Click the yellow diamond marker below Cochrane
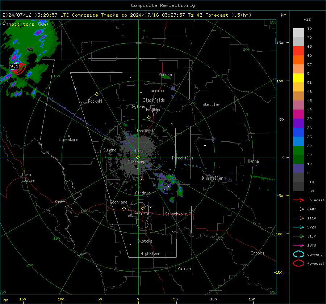The image size is (326, 304). click(124, 209)
